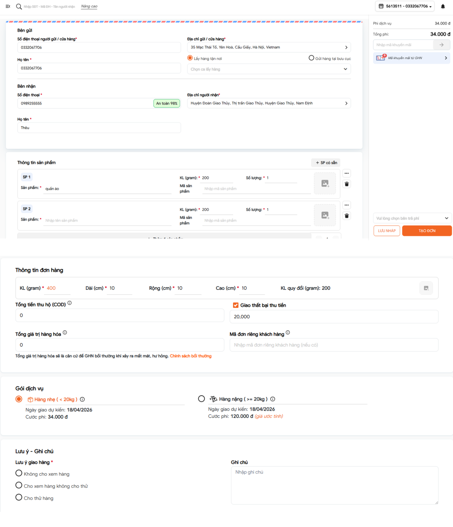Delete product SP 2 with trash icon
The image size is (453, 527).
coord(347,216)
